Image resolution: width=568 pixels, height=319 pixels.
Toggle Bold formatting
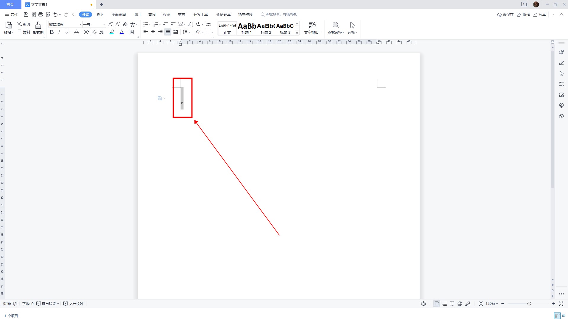pos(52,32)
